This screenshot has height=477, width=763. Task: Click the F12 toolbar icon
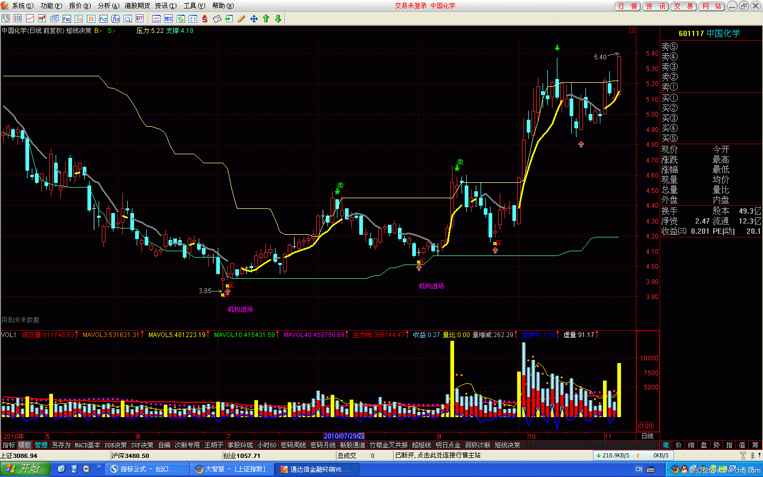pyautogui.click(x=103, y=19)
